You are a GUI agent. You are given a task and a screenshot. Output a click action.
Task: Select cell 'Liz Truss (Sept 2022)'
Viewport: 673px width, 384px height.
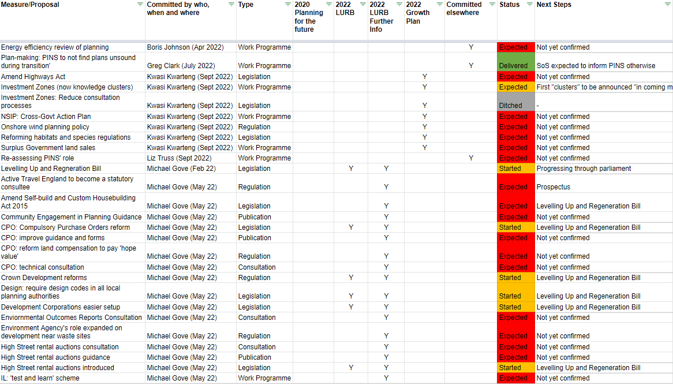190,158
